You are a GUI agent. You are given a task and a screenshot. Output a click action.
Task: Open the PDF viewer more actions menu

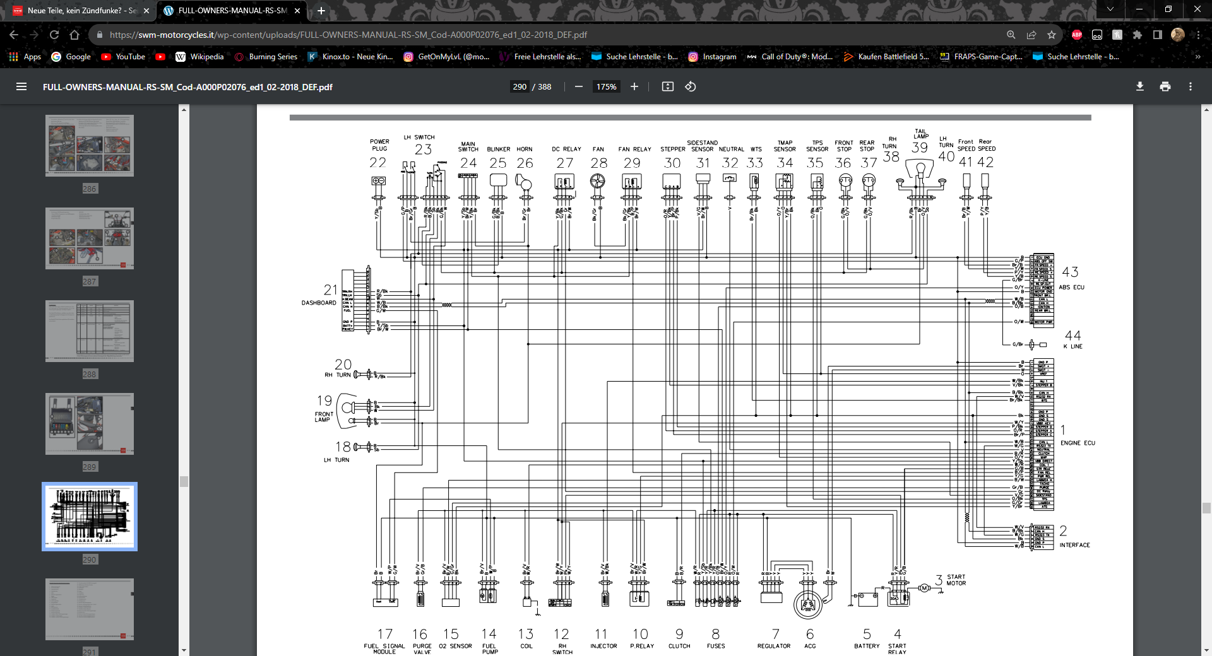click(1191, 87)
